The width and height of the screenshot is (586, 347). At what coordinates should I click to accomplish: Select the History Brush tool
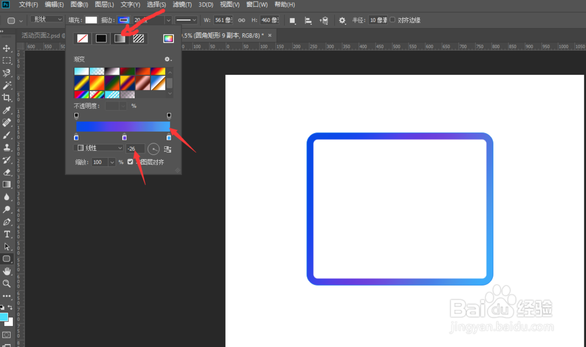[6, 160]
